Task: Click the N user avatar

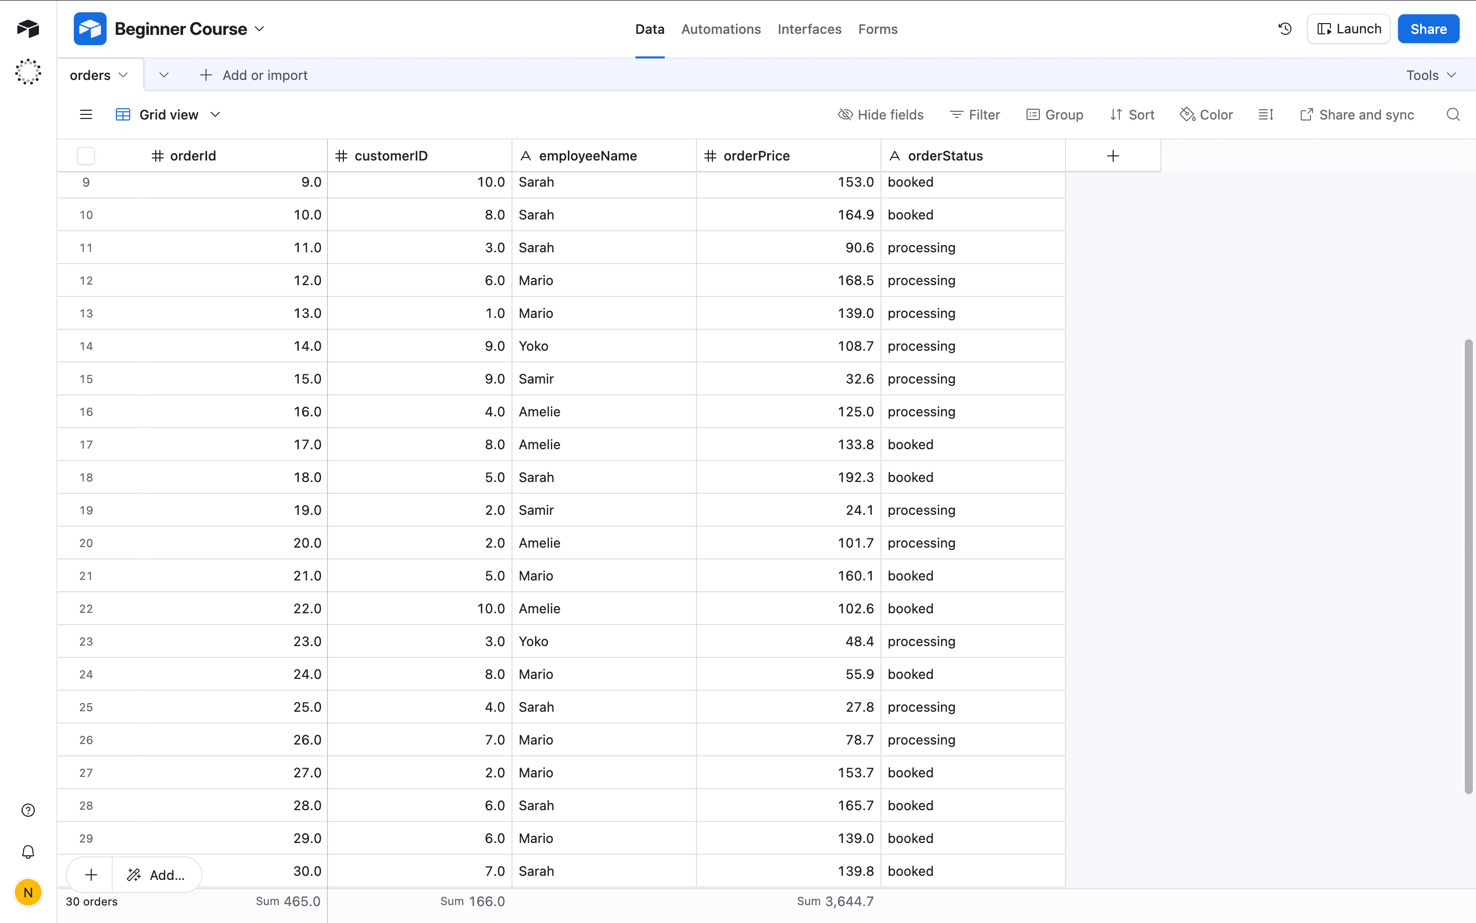Action: point(28,892)
